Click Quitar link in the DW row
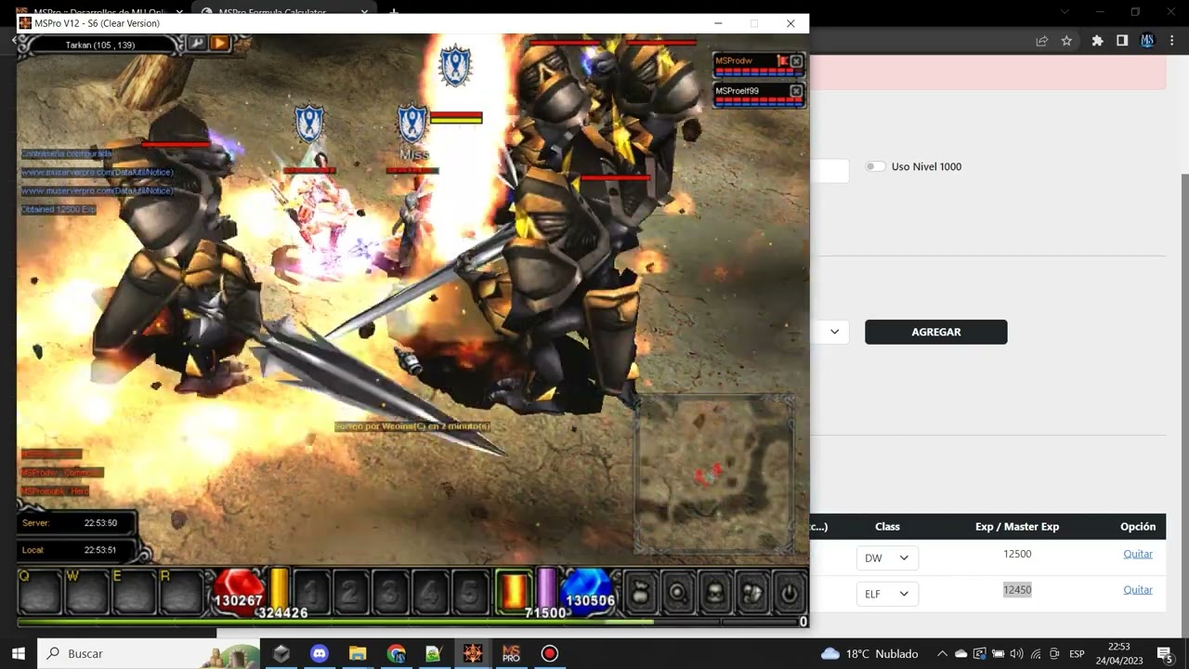The image size is (1189, 669). tap(1138, 554)
